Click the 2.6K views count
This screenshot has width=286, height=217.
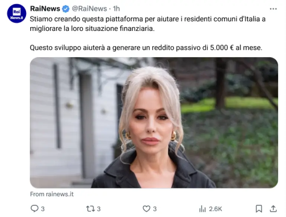[x=215, y=209]
